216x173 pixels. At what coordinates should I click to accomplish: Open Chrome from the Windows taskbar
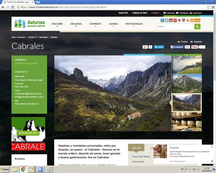point(23,170)
